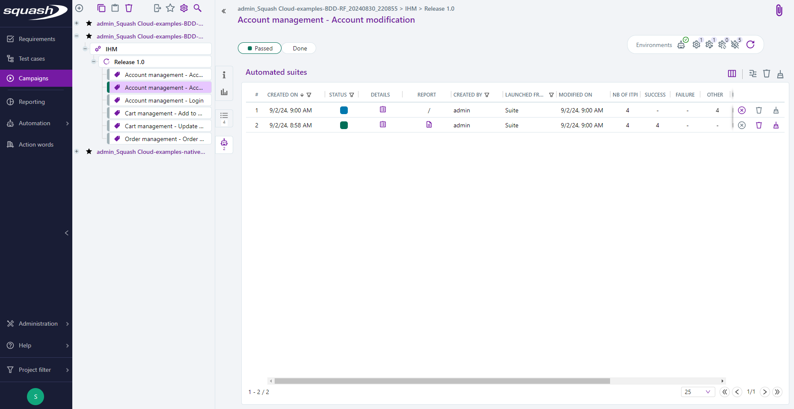The width and height of the screenshot is (794, 409).
Task: Open the information panel with the i icon
Action: [x=224, y=74]
